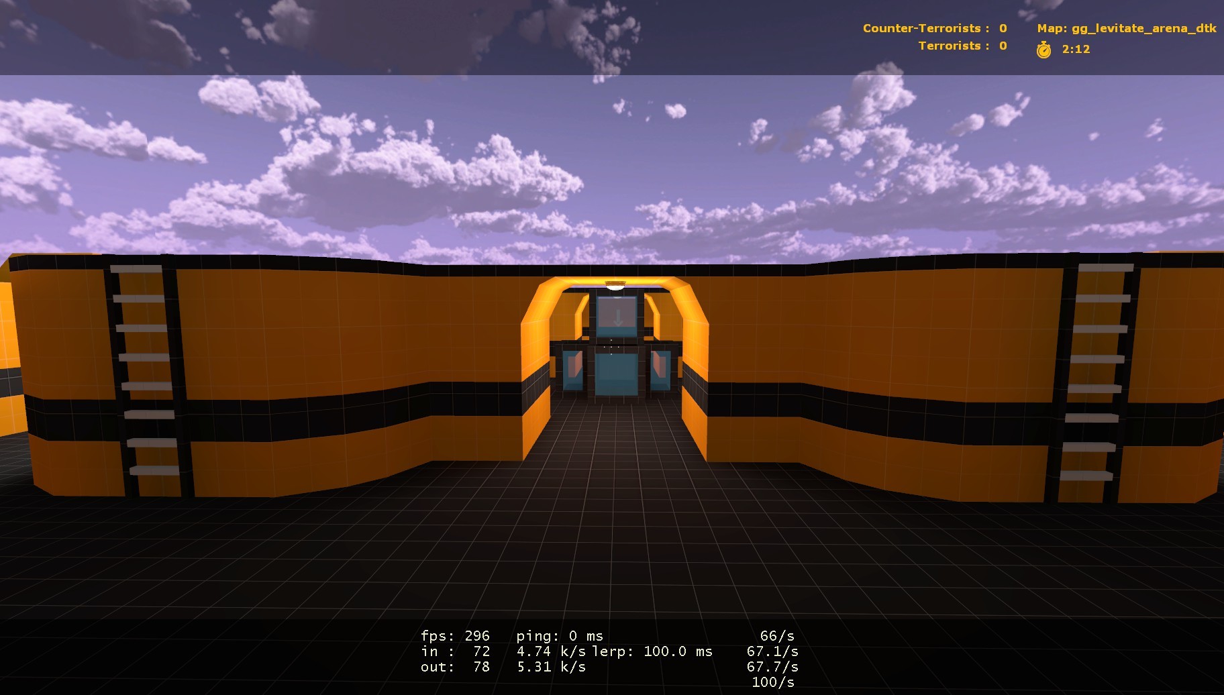The height and width of the screenshot is (695, 1224).
Task: Click the ping: 0 ms readout
Action: click(x=560, y=636)
